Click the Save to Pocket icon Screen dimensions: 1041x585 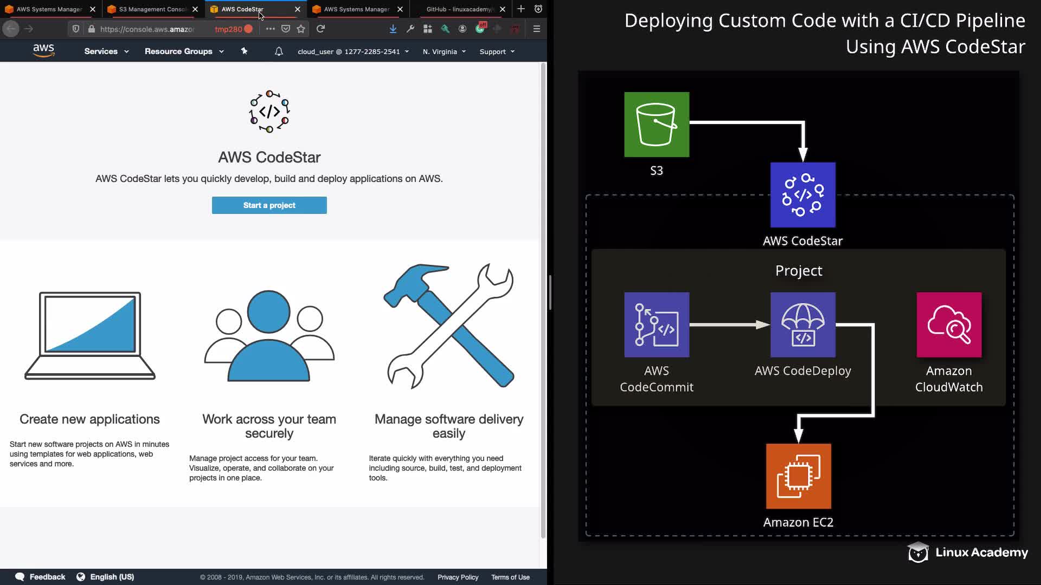click(286, 29)
